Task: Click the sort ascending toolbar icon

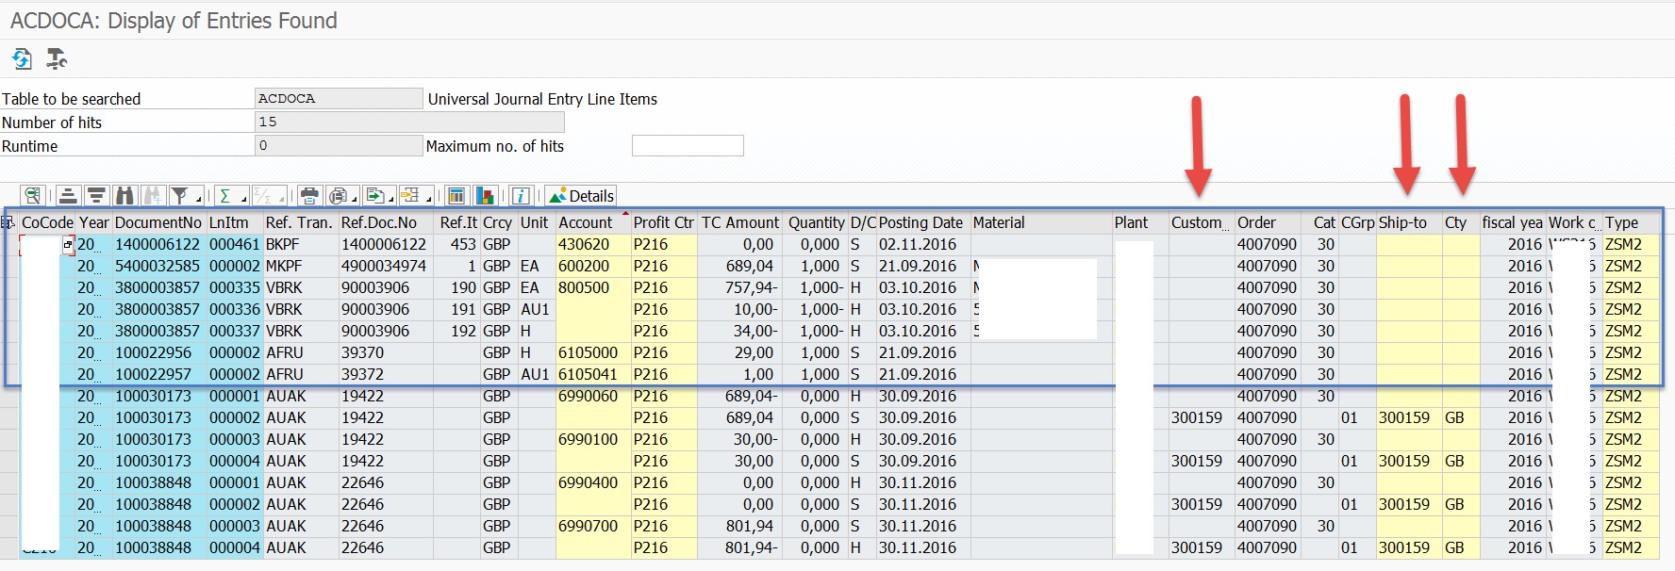Action: point(68,196)
